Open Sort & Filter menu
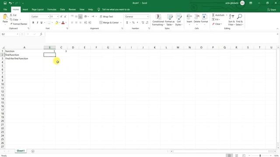This screenshot has width=280, height=157. tap(231, 20)
